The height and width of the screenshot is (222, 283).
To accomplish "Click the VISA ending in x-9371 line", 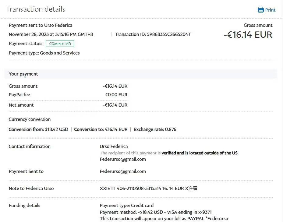I will point(156,212).
